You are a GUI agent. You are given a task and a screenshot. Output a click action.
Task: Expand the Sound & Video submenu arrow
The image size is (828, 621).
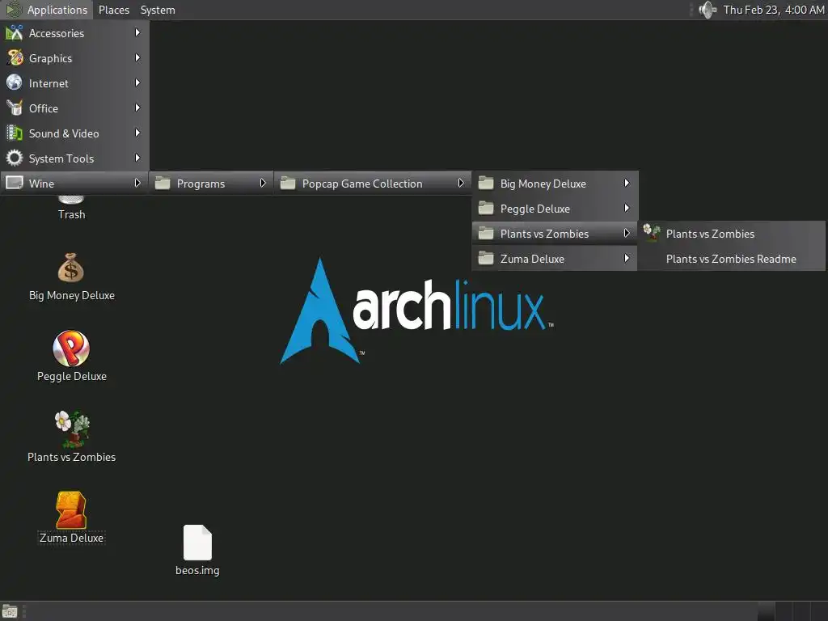click(x=137, y=133)
